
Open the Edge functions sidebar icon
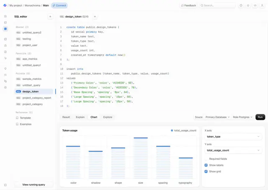tap(5, 58)
